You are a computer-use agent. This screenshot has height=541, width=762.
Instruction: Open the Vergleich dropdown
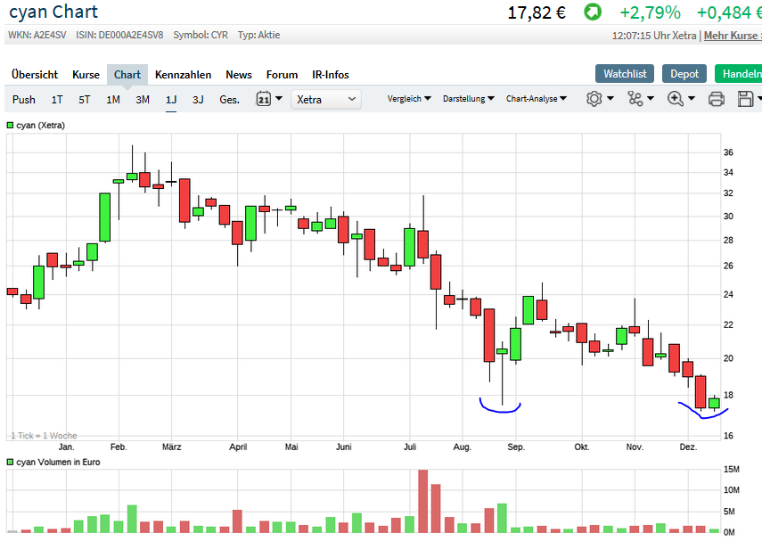pos(409,99)
